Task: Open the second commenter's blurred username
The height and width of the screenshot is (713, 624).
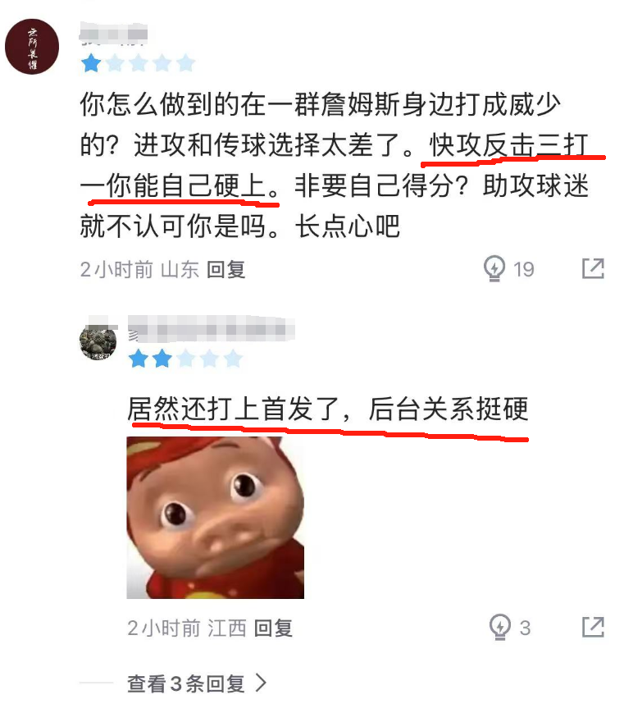Action: tap(211, 329)
